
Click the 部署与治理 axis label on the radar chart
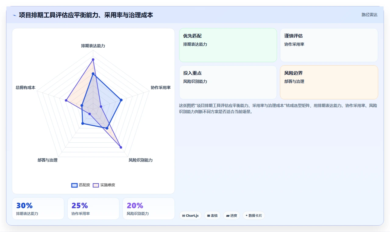pos(48,160)
